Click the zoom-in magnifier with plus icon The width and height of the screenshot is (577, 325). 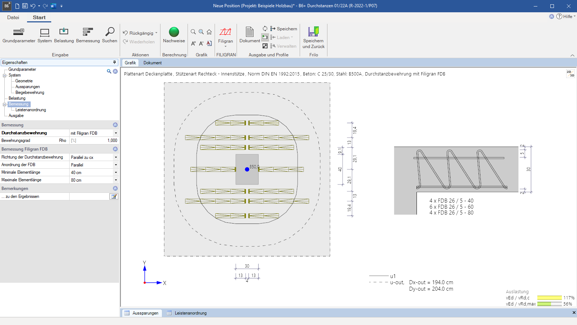(201, 32)
